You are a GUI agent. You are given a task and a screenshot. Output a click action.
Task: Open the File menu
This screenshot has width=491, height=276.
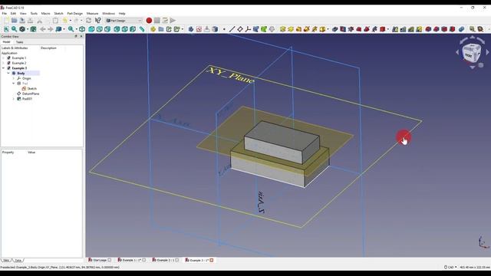point(5,14)
